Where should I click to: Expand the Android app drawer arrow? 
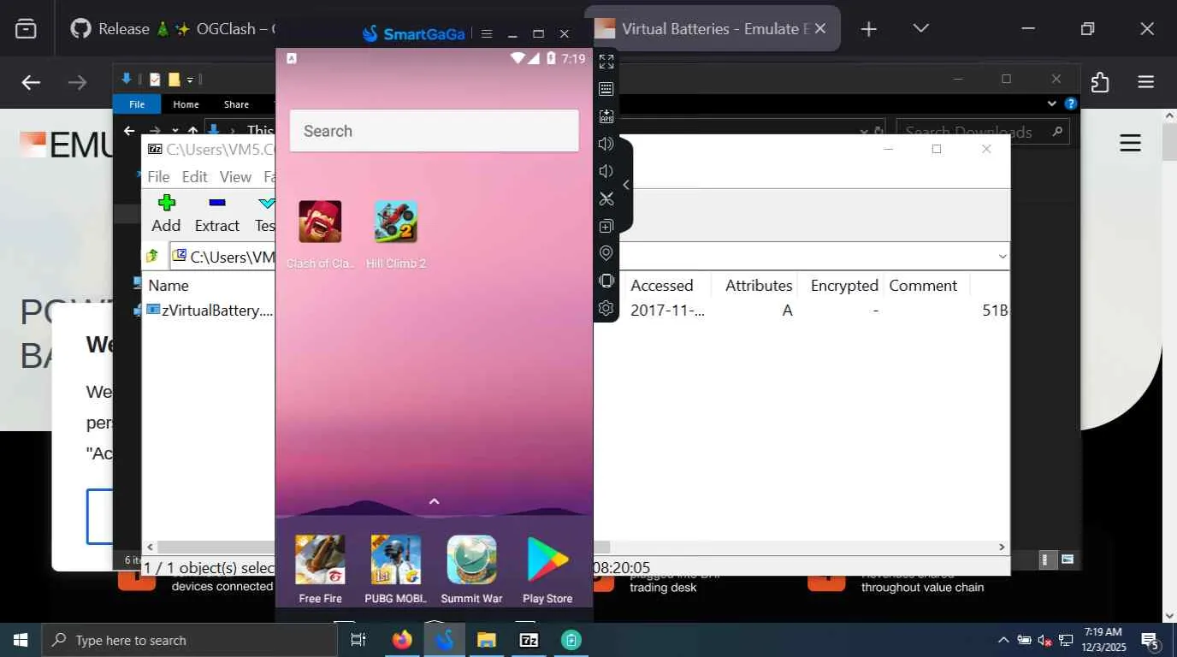click(x=434, y=501)
